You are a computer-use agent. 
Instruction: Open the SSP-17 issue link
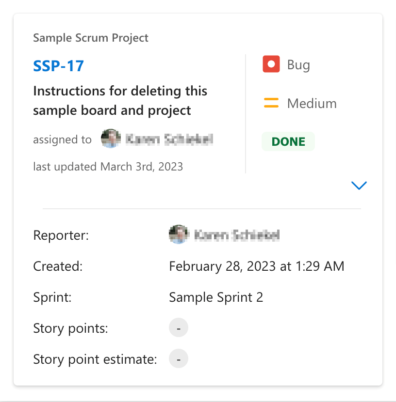[58, 65]
